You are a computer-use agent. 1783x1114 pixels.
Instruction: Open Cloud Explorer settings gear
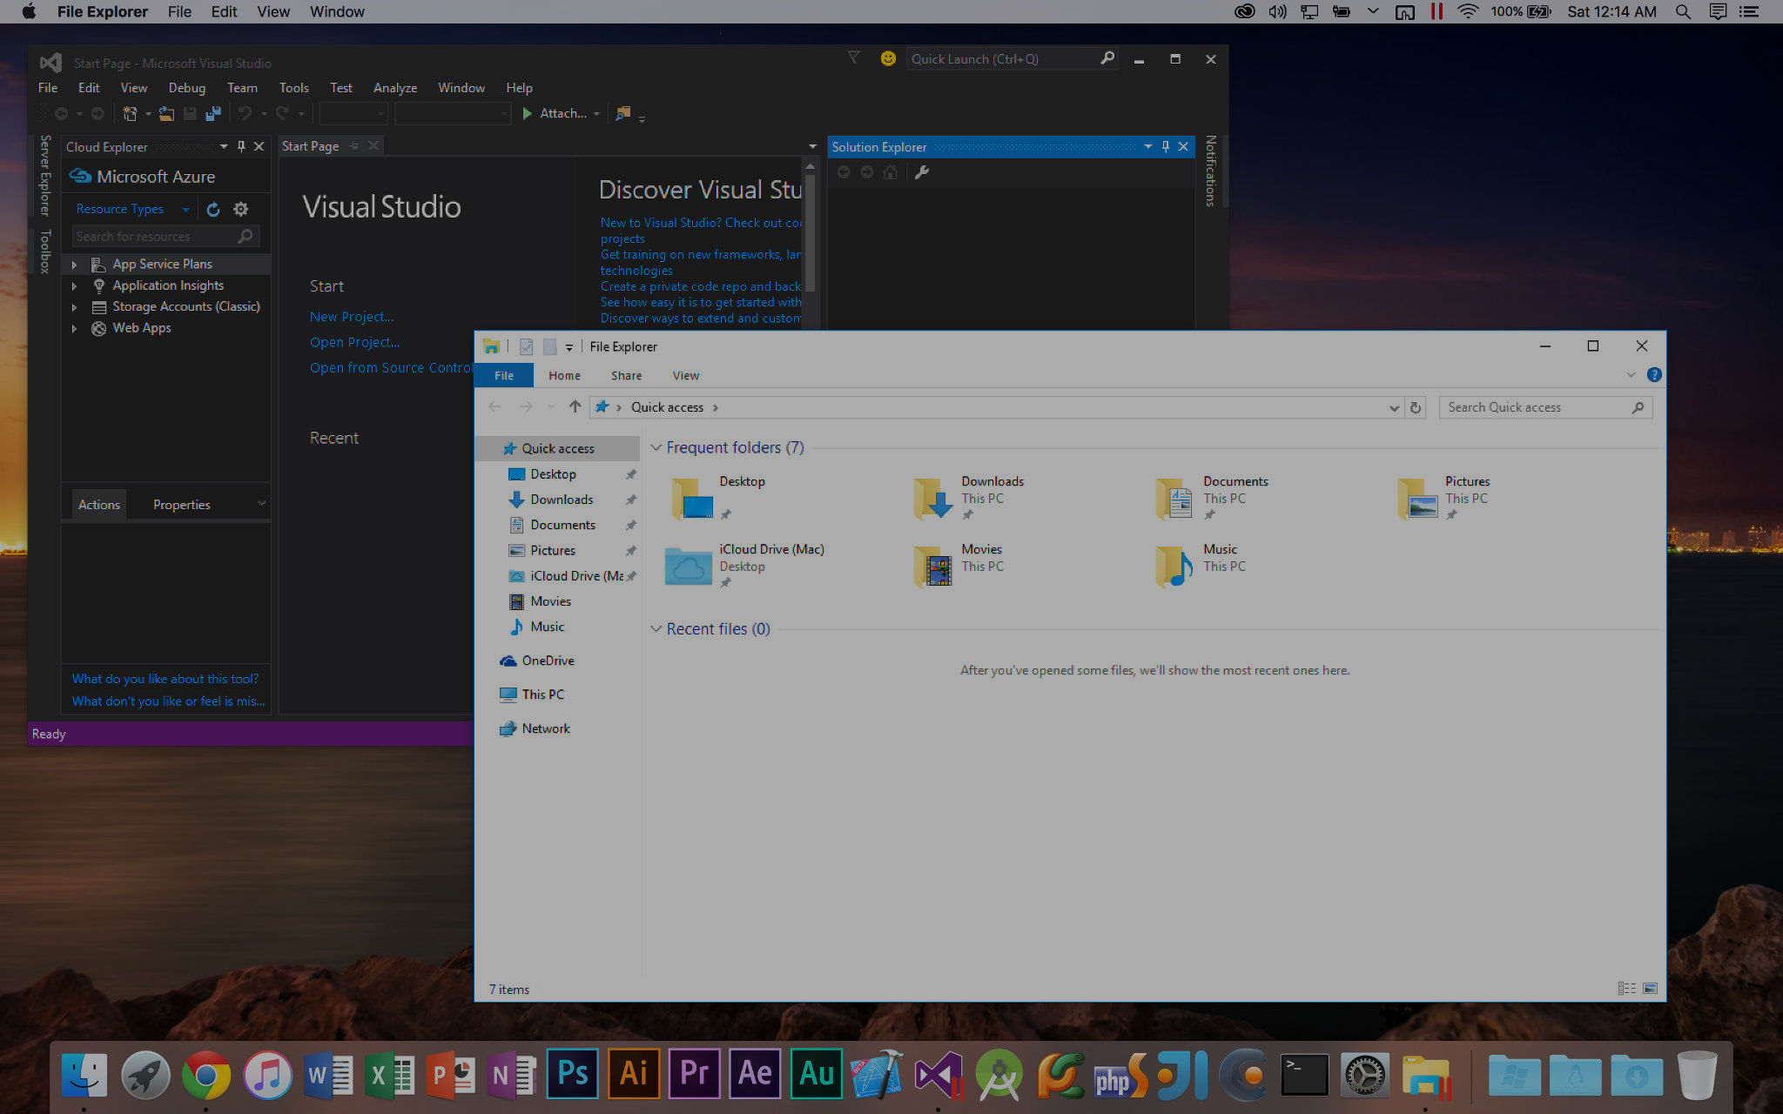click(x=241, y=209)
